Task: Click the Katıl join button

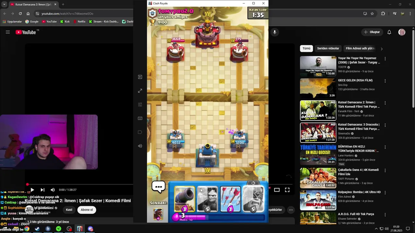Action: 69,210
